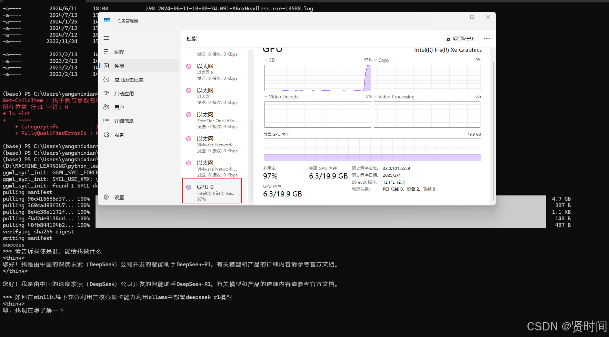Click the terminal line 'pulling manifest'
Screen dimensions: 609x337
pyautogui.click(x=28, y=192)
